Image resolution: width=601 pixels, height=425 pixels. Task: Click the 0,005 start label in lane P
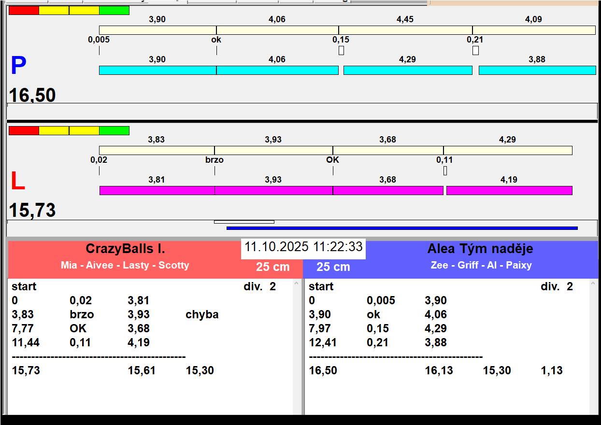(x=99, y=40)
